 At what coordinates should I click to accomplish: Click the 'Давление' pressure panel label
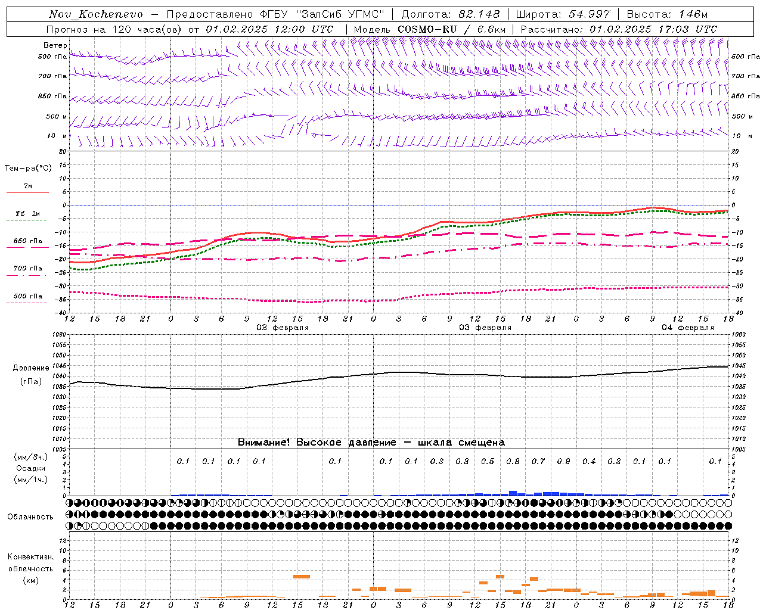31,368
